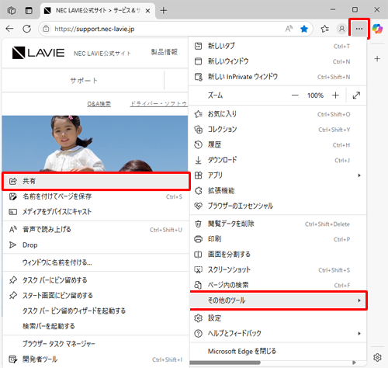This screenshot has width=388, height=368.
Task: Open コレクション from the menu
Action: [x=278, y=130]
